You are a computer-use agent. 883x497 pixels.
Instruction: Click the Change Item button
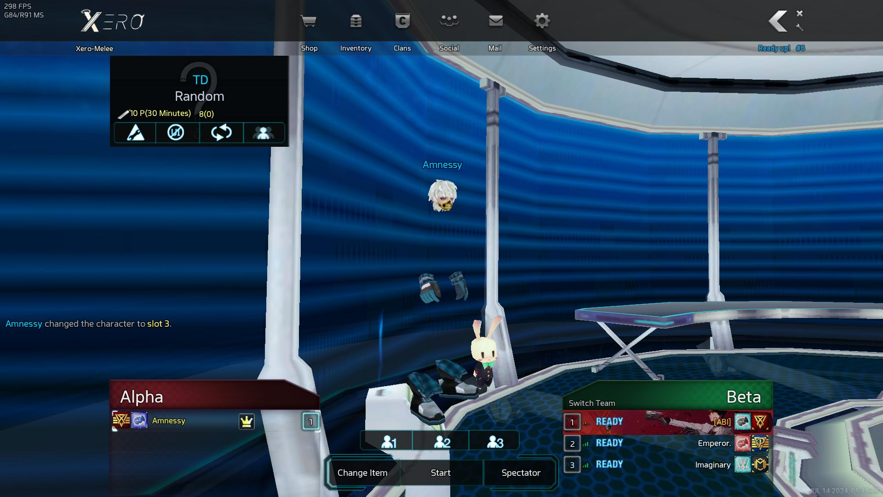(362, 473)
